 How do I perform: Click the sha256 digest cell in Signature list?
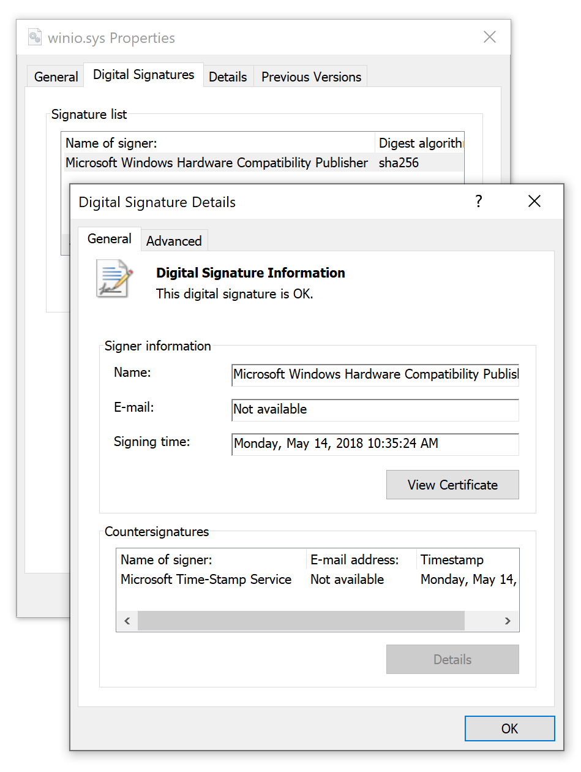point(399,162)
